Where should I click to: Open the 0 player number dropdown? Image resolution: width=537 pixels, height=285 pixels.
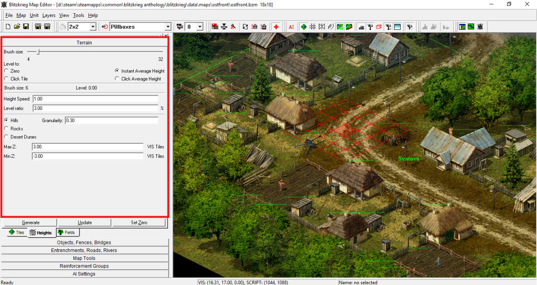tap(200, 27)
